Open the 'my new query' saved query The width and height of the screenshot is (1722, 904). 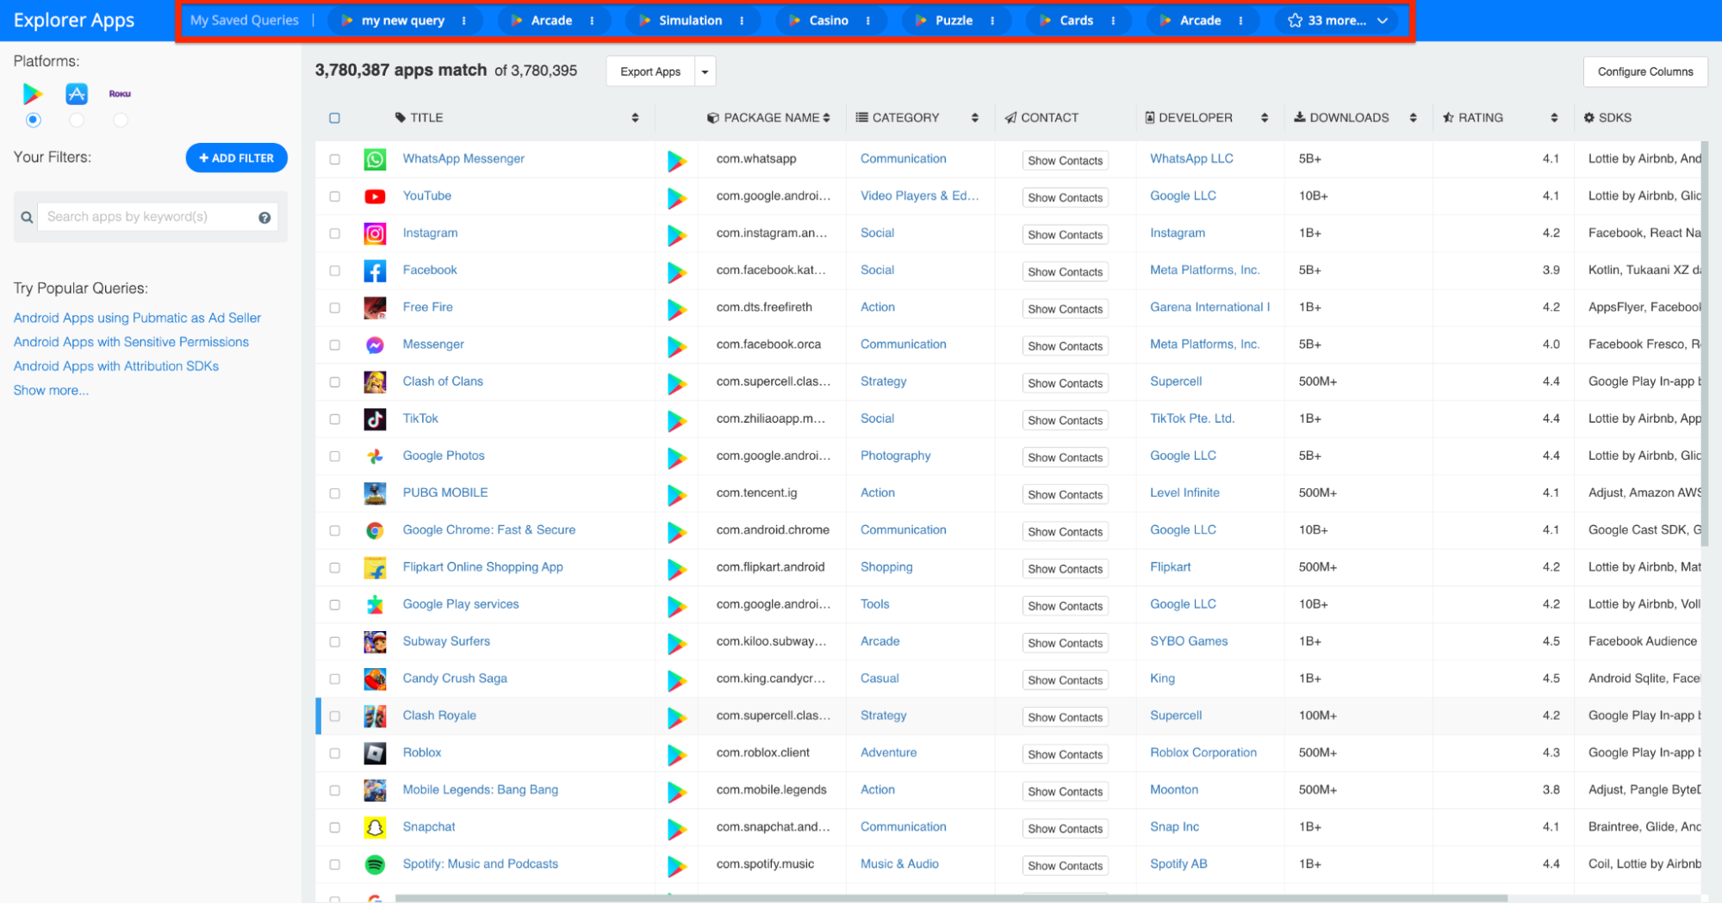pyautogui.click(x=403, y=21)
